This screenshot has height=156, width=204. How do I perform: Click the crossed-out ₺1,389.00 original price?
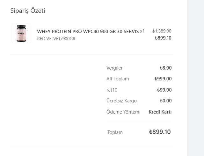[x=162, y=31]
